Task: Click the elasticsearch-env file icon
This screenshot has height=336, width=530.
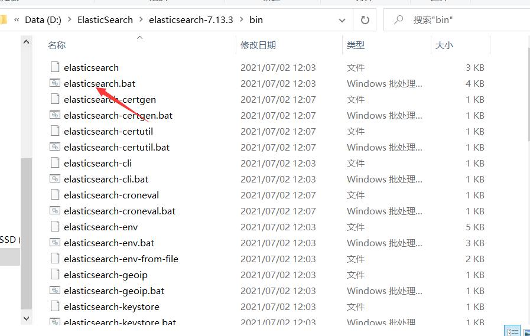Action: [55, 226]
